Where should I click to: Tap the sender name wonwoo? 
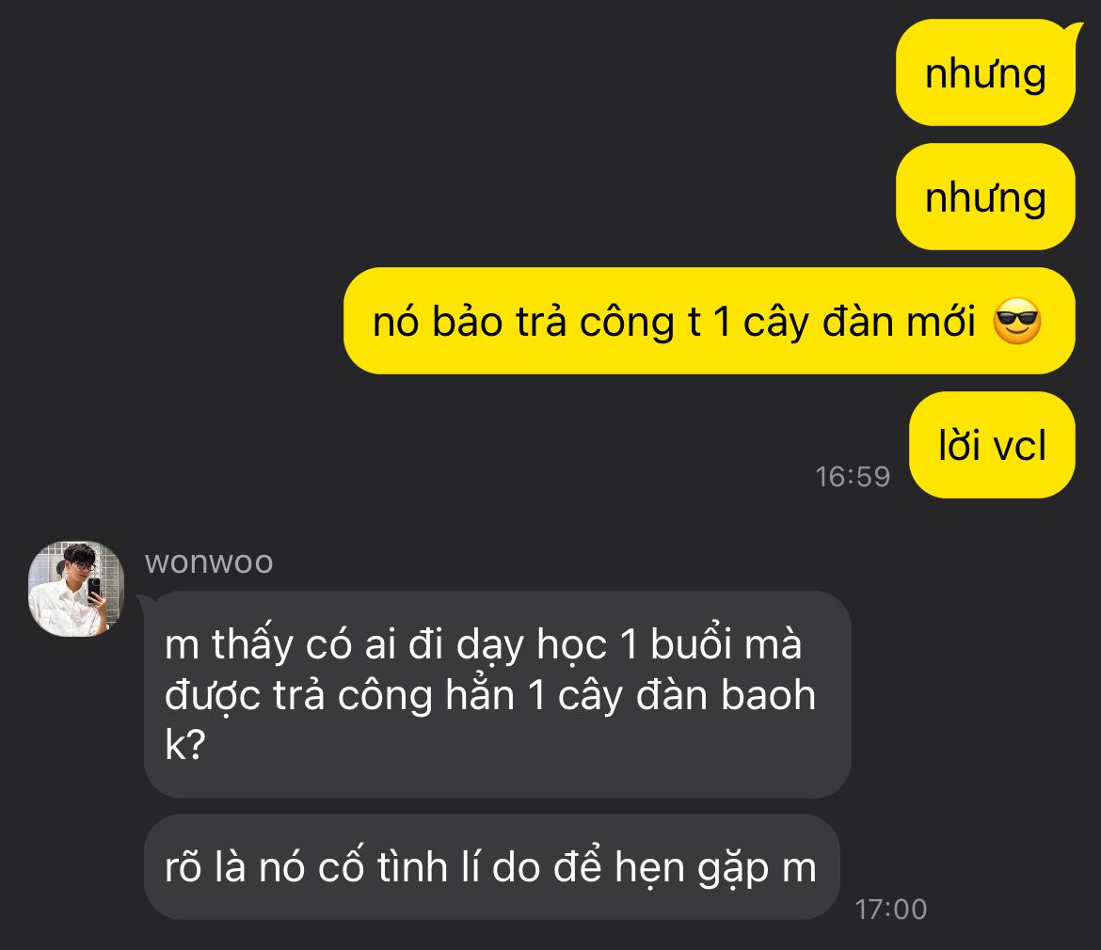209,562
